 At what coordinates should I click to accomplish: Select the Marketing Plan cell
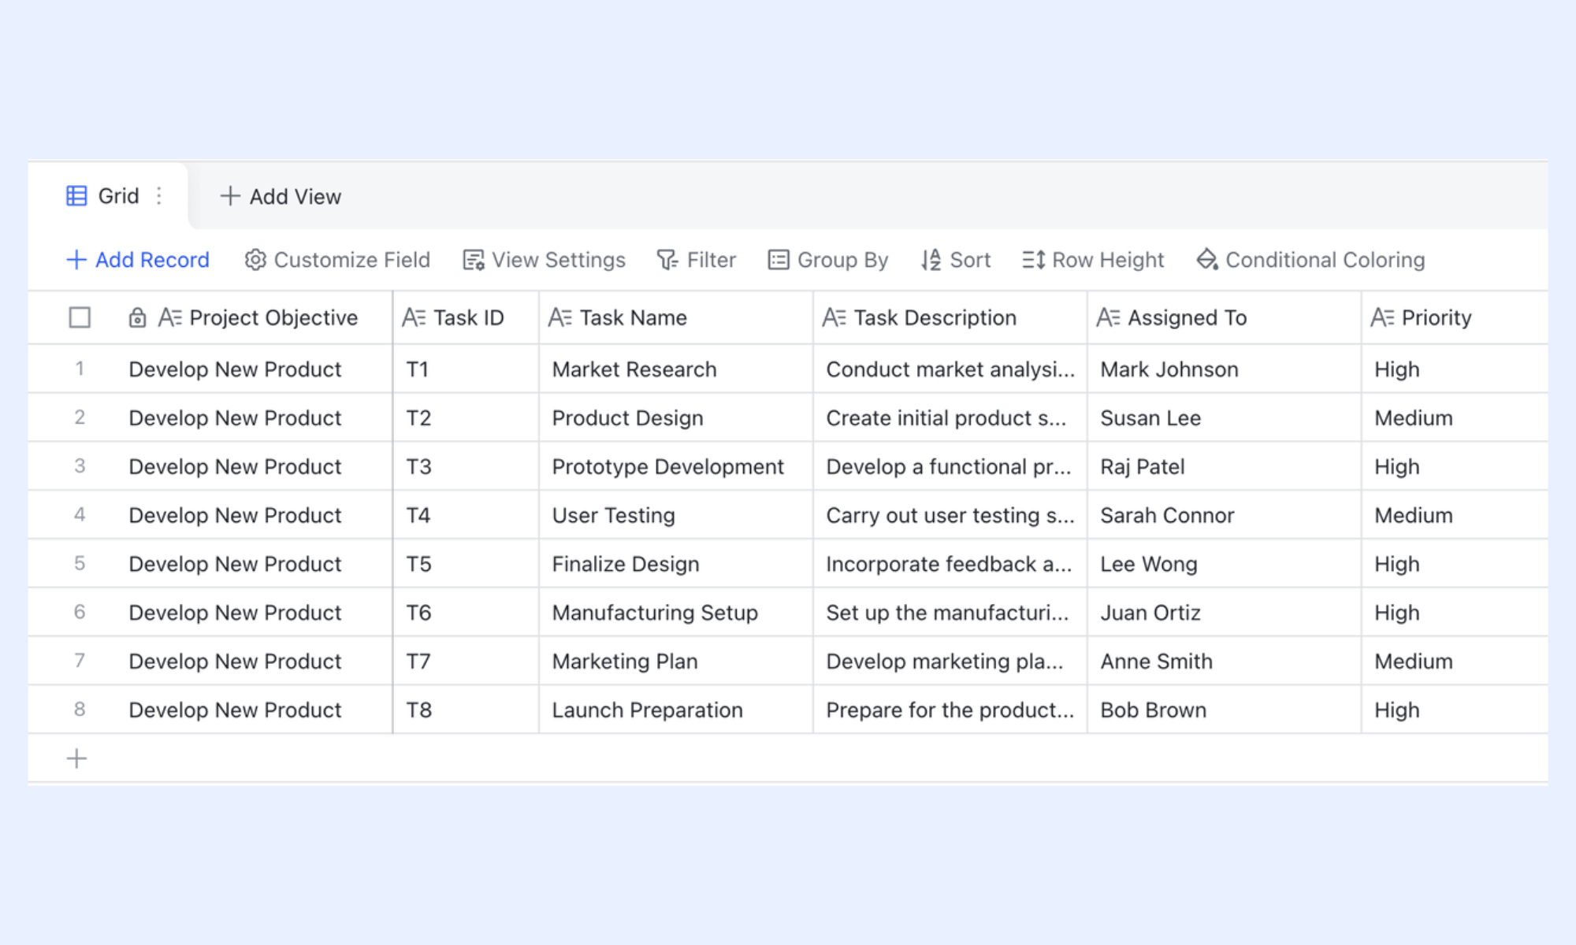(x=676, y=661)
